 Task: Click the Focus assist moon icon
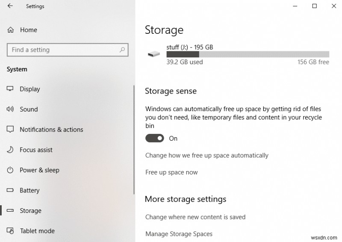pyautogui.click(x=11, y=150)
